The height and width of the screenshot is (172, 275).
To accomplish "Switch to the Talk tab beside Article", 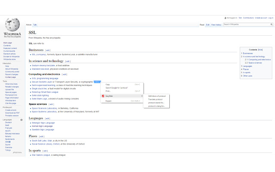I will [x=35, y=25].
